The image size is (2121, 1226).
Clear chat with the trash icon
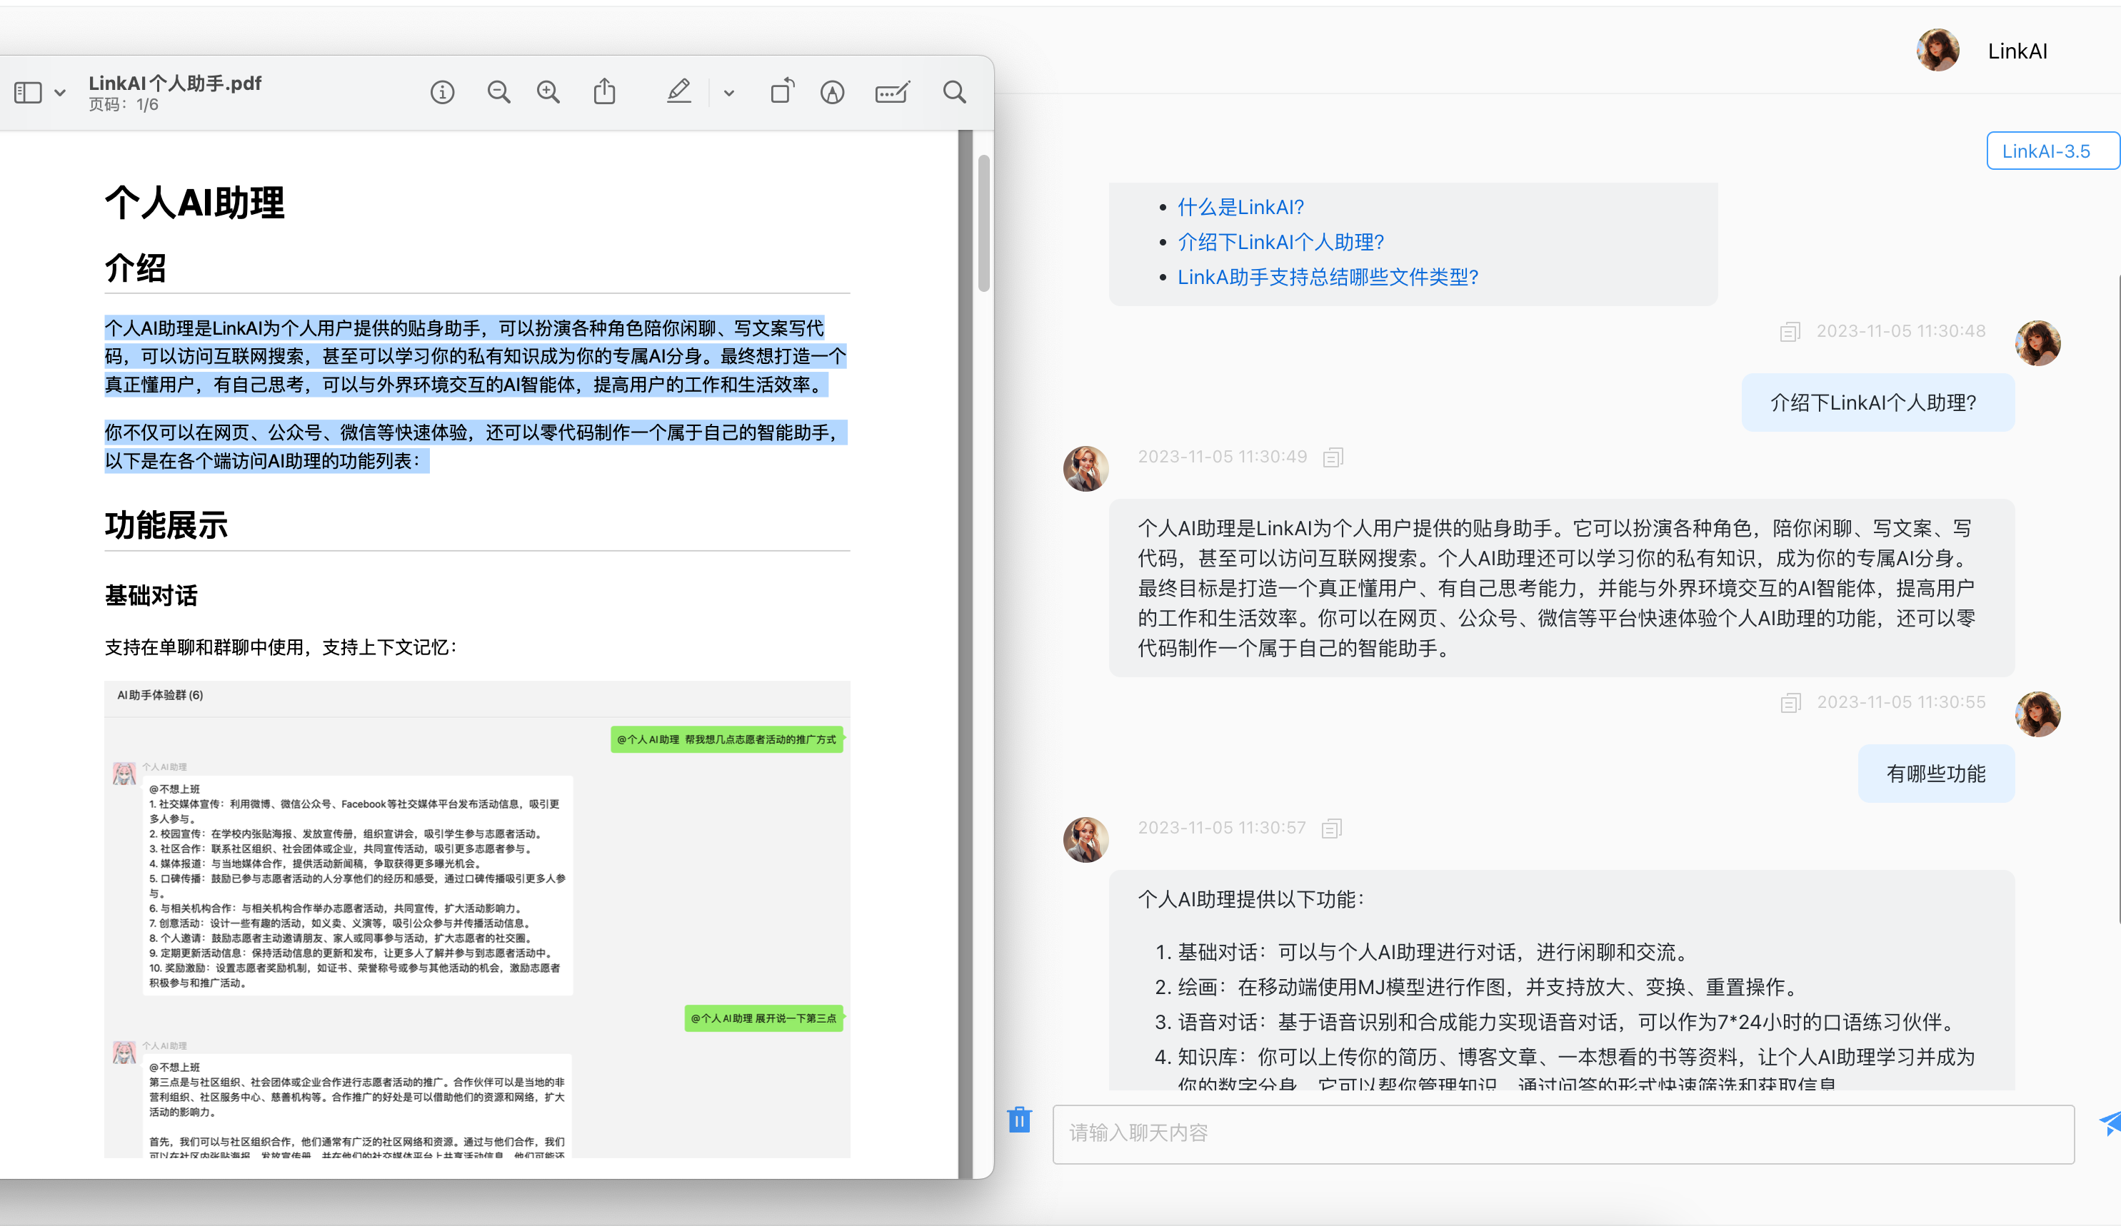pyautogui.click(x=1018, y=1119)
